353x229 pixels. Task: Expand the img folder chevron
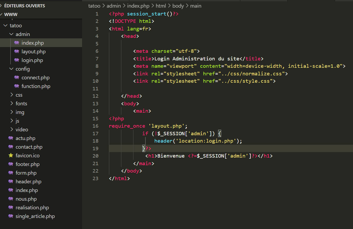(x=11, y=112)
